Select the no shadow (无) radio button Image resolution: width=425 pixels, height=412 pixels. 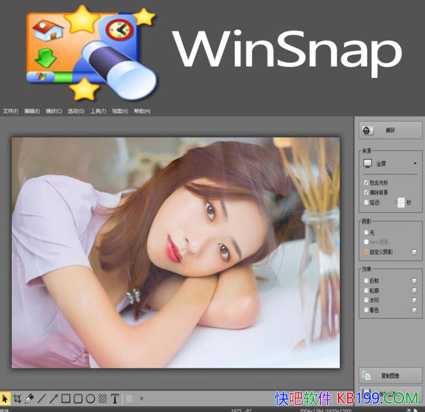[x=366, y=232]
